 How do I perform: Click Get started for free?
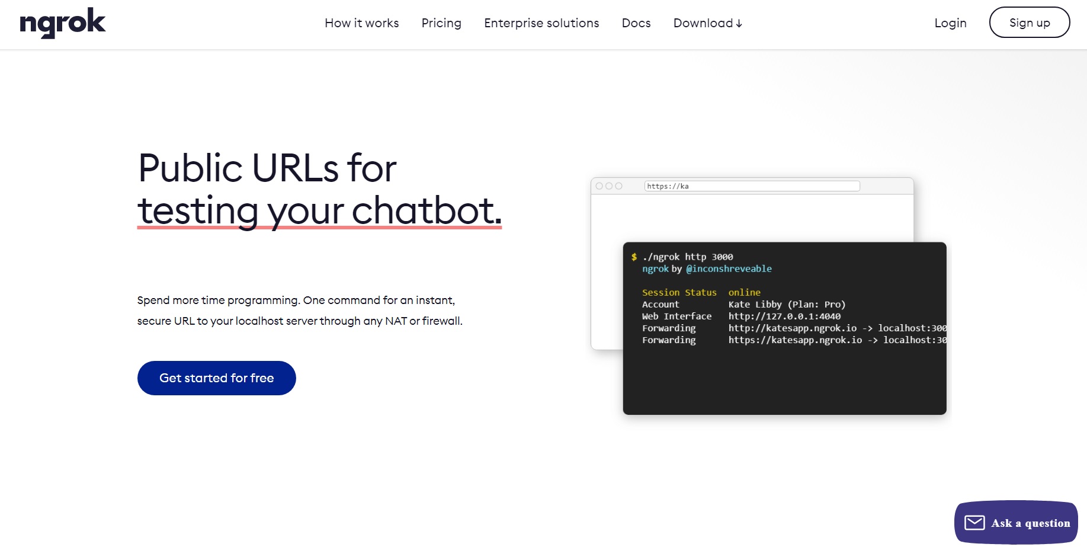pos(217,378)
